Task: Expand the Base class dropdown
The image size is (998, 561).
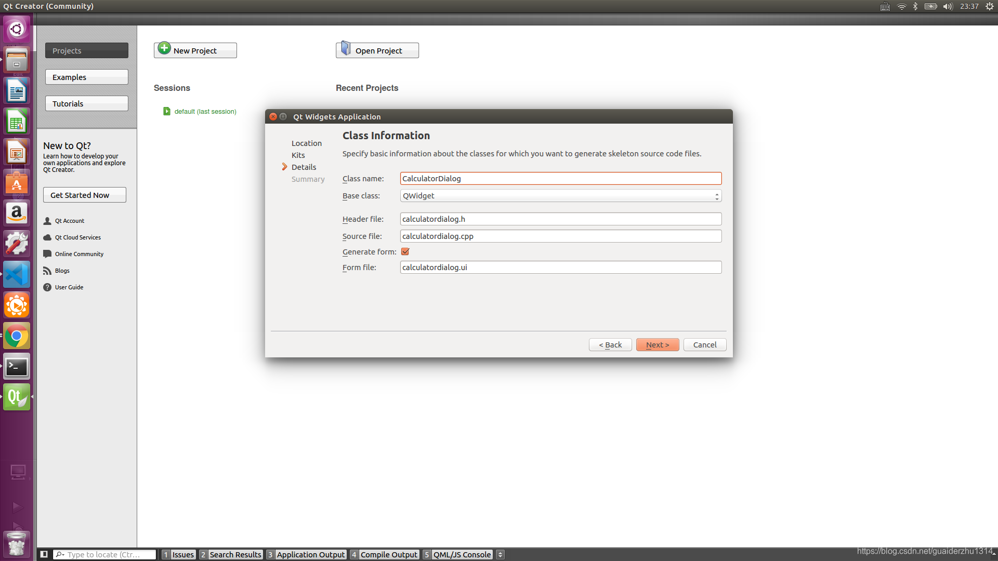Action: coord(717,196)
